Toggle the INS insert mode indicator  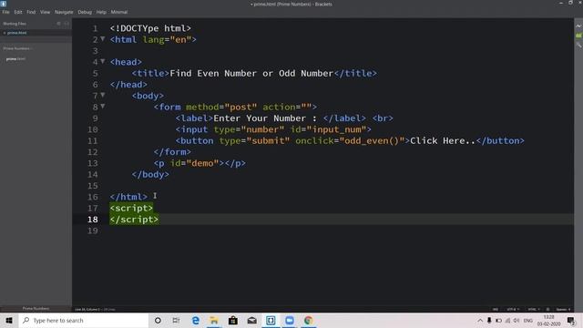click(496, 309)
